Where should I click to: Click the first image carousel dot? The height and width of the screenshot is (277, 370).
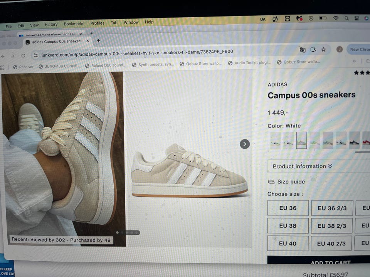coord(117,232)
